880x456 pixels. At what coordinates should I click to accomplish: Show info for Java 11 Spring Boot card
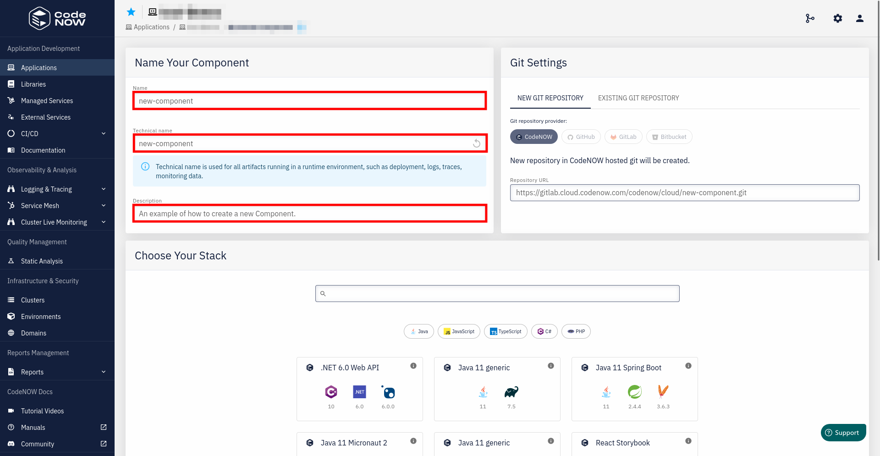click(688, 366)
